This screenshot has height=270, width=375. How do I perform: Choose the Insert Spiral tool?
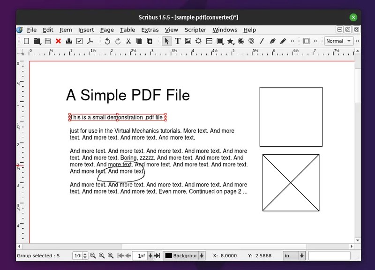coord(251,41)
